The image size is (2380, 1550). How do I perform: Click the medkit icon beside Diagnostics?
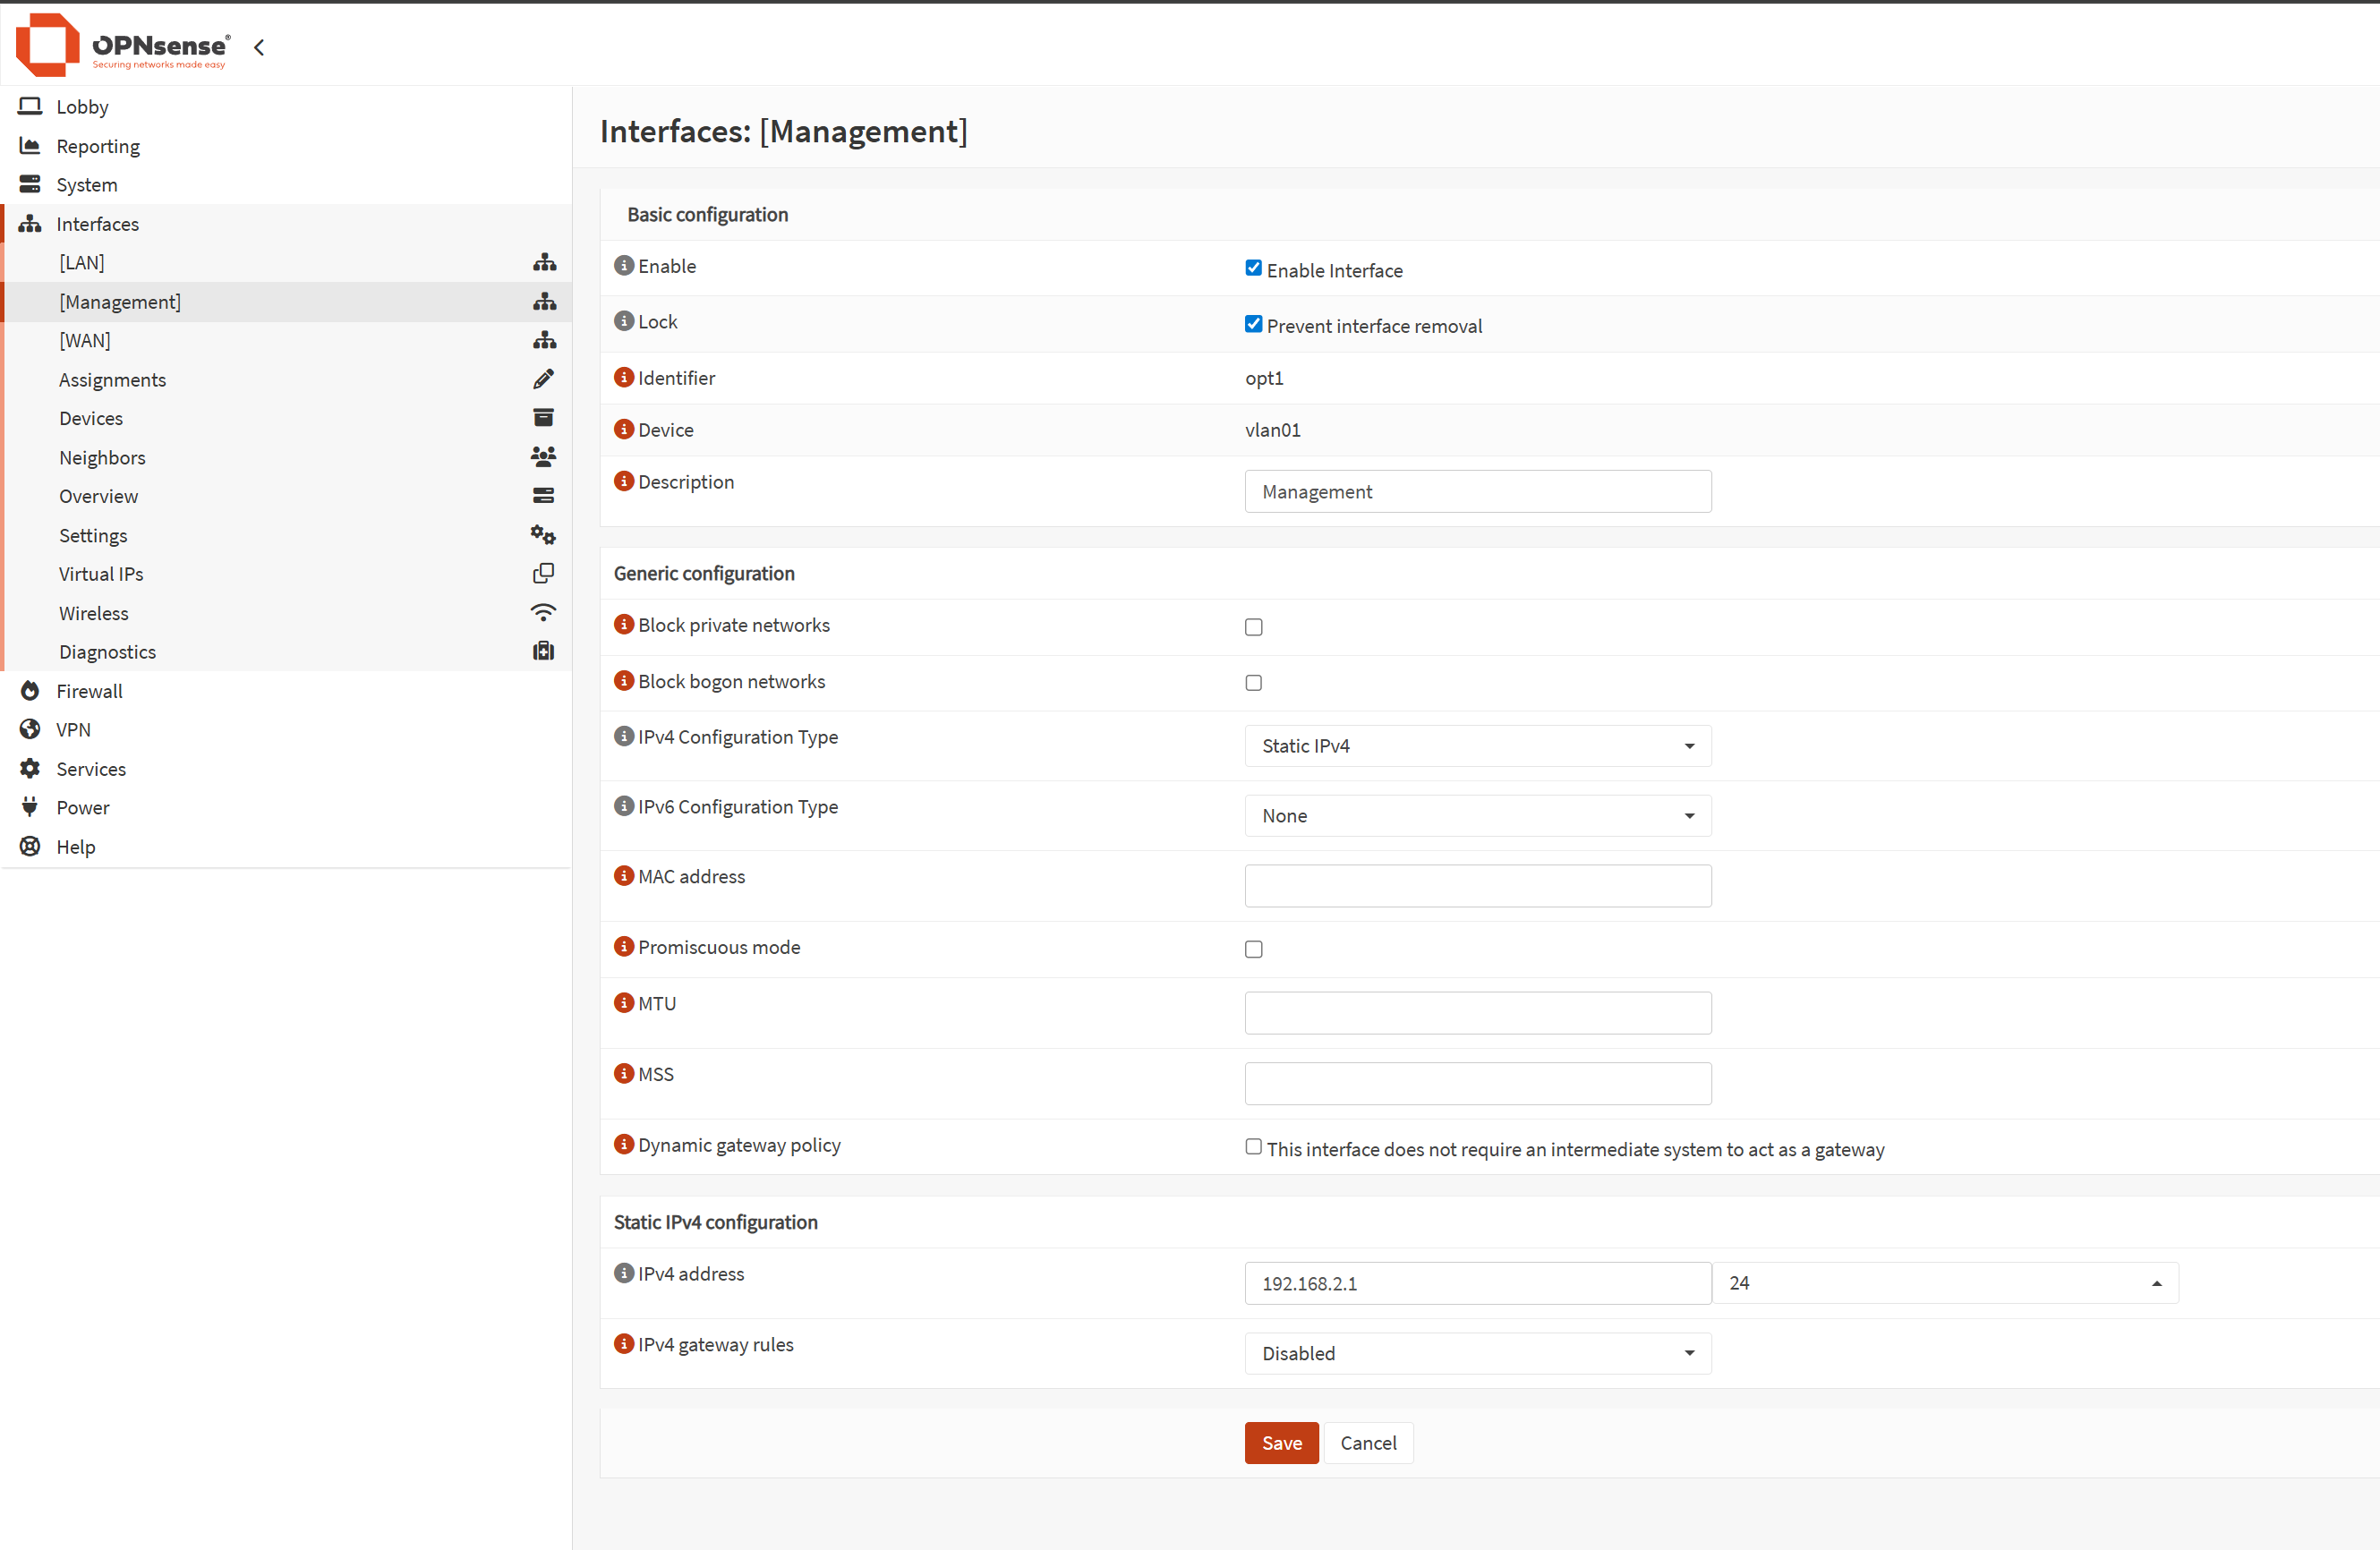point(543,651)
